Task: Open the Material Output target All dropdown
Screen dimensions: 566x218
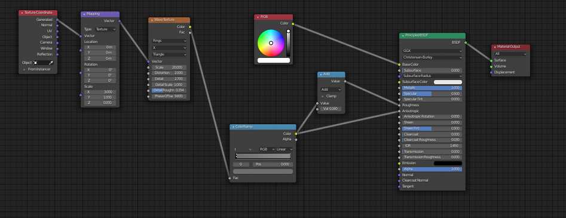Action: point(511,54)
